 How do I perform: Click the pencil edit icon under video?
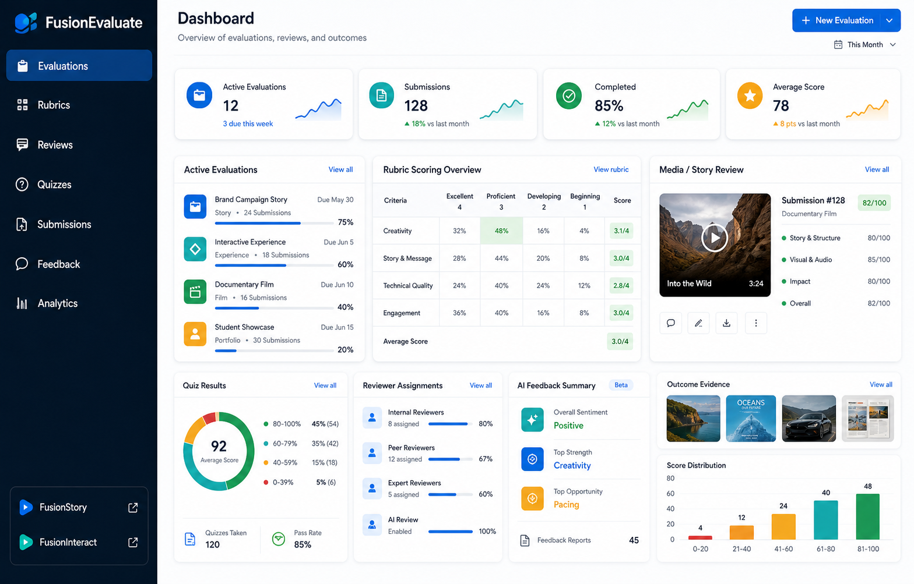coord(698,323)
